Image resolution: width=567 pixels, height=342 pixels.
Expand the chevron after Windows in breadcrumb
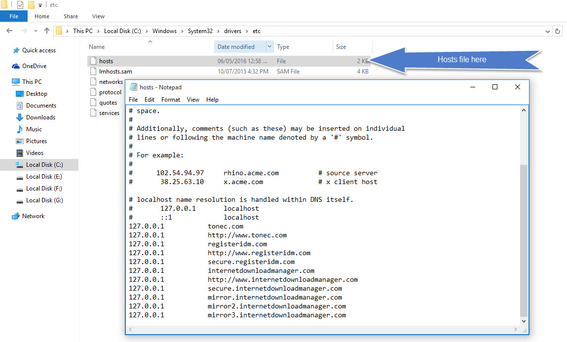[x=182, y=32]
